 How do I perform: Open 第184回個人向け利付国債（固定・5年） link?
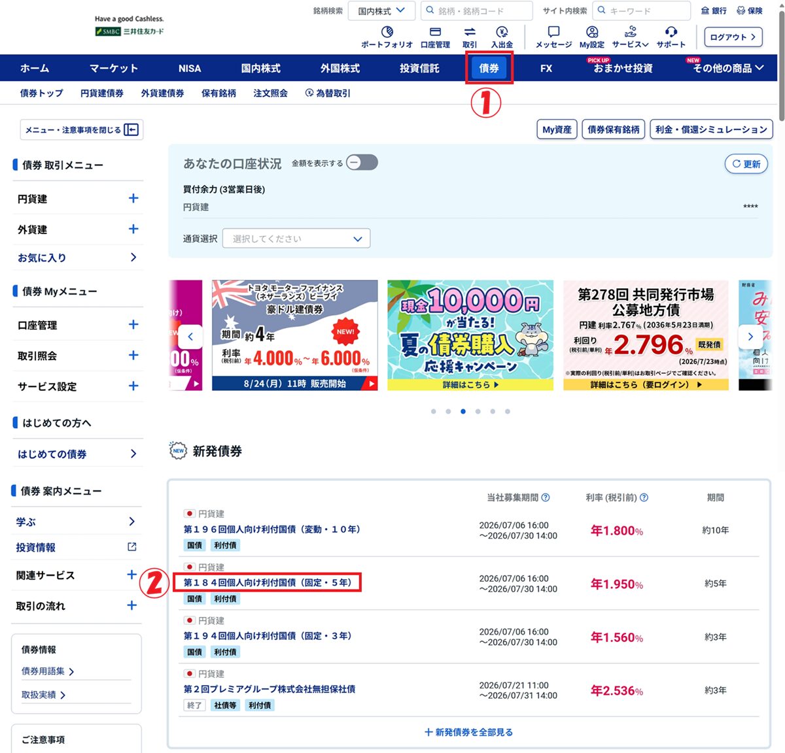(x=268, y=582)
